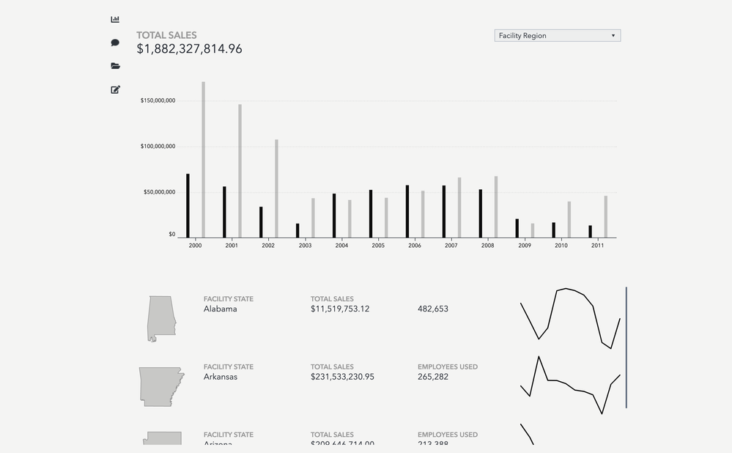Screen dimensions: 732x453
Task: Click the $100,000,000 axis label
Action: 158,146
